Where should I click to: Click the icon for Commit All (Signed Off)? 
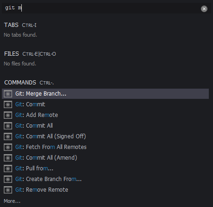click(8, 136)
